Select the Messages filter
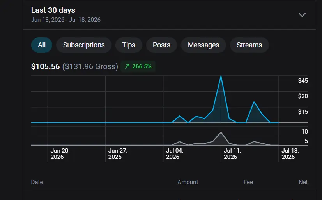 (x=203, y=45)
